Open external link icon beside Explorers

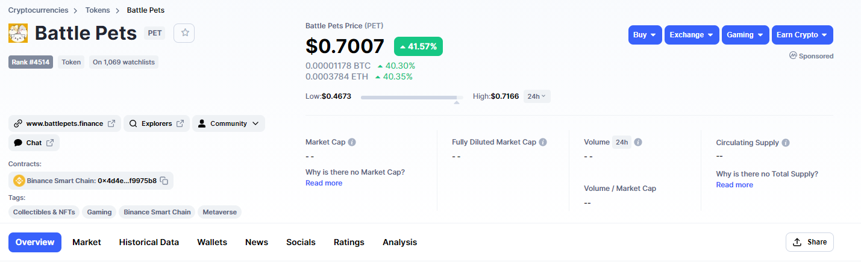[180, 123]
